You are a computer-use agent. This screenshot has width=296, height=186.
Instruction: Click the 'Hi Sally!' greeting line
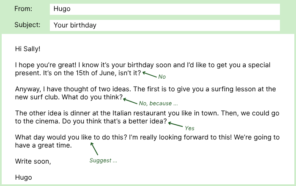click(x=28, y=49)
